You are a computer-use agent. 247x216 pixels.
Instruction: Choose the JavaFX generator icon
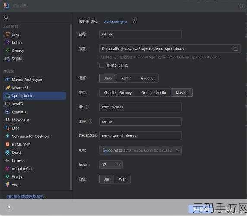7,104
